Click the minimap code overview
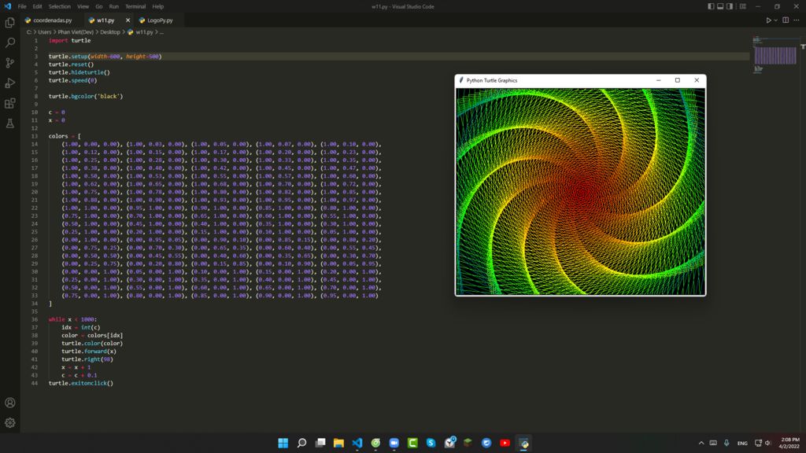The height and width of the screenshot is (453, 806). (775, 55)
